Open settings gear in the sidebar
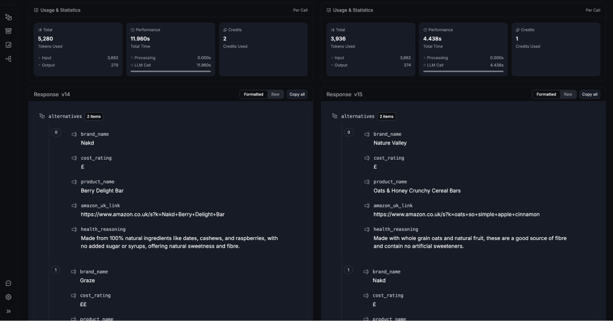Viewport: 613px width, 321px height. pos(8,297)
